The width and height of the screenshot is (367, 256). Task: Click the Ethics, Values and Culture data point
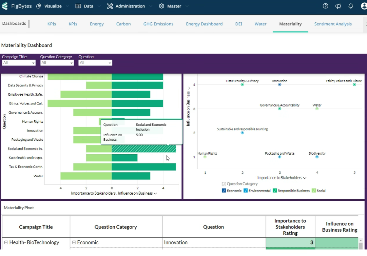point(354,85)
